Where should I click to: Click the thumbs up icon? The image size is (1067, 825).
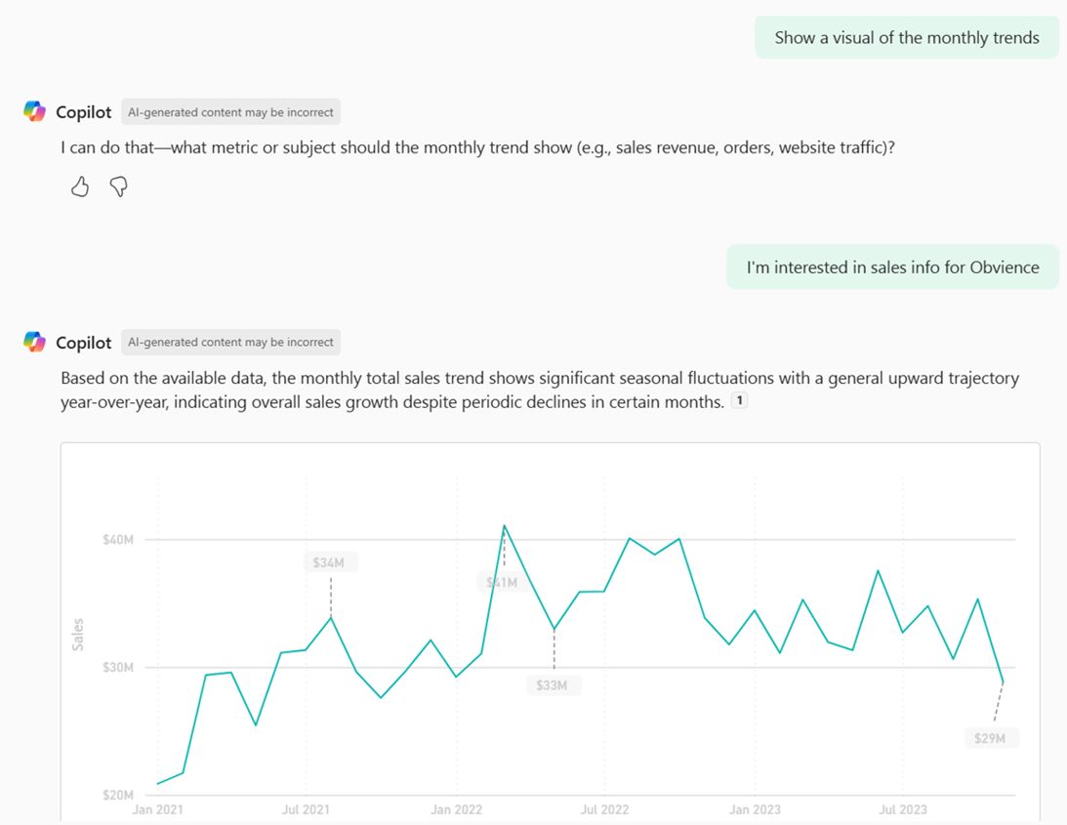pos(80,186)
